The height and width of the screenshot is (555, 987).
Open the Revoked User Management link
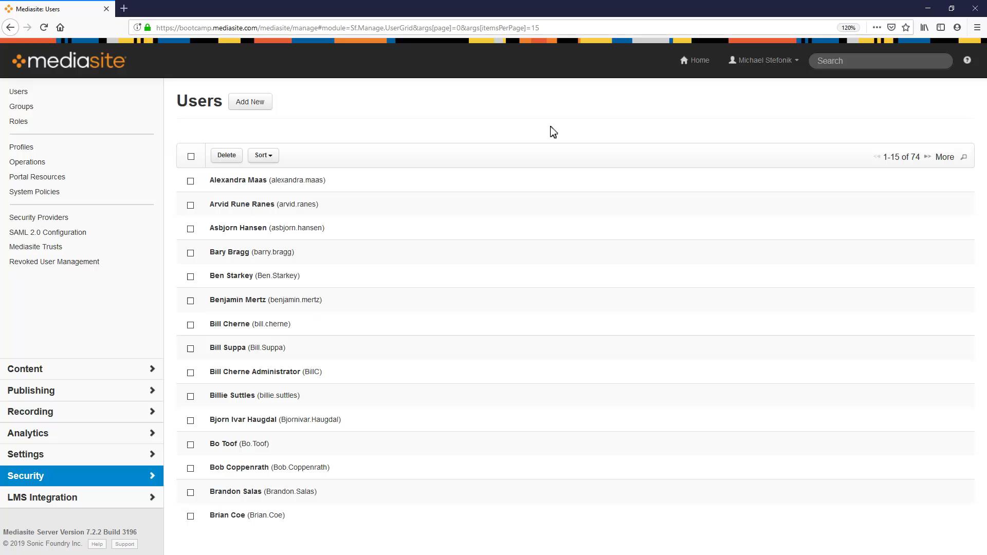click(x=54, y=262)
